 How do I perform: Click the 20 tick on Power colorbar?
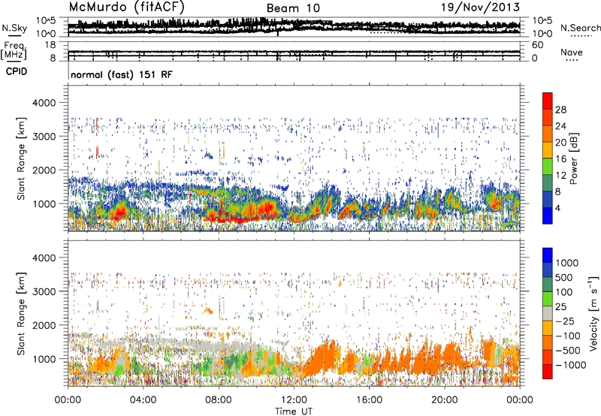tap(560, 143)
